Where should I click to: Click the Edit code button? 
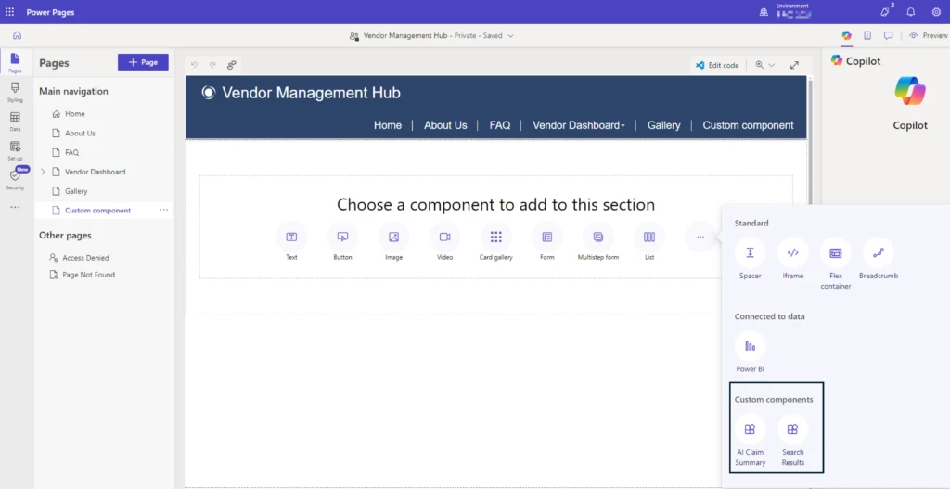point(716,65)
